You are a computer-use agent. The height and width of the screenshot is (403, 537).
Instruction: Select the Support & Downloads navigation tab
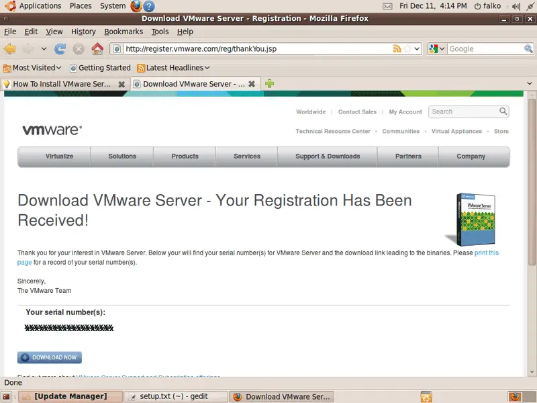pos(328,156)
